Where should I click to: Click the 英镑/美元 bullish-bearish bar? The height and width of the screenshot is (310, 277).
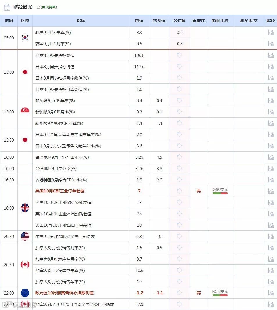[x=220, y=193]
